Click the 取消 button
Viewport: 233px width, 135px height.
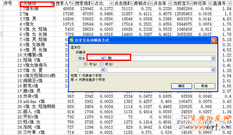pyautogui.click(x=204, y=86)
